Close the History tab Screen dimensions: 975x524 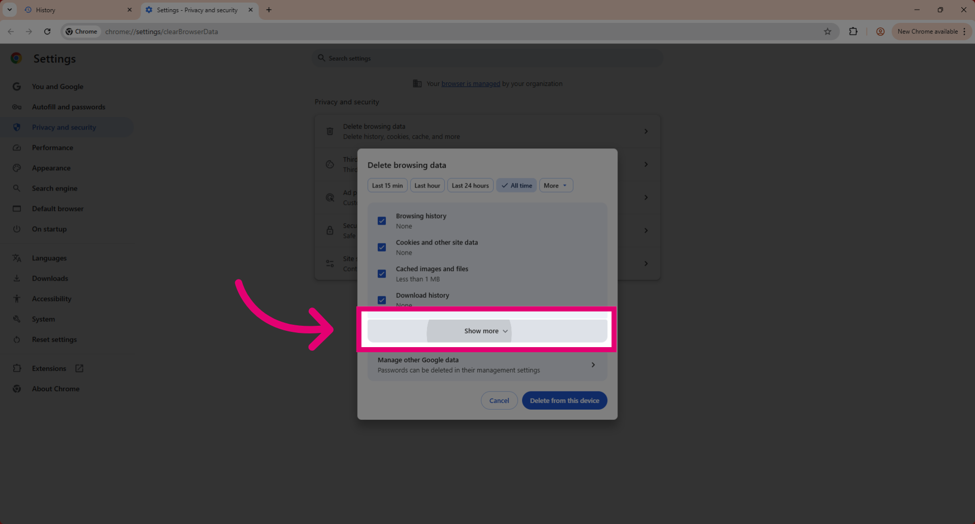click(129, 10)
